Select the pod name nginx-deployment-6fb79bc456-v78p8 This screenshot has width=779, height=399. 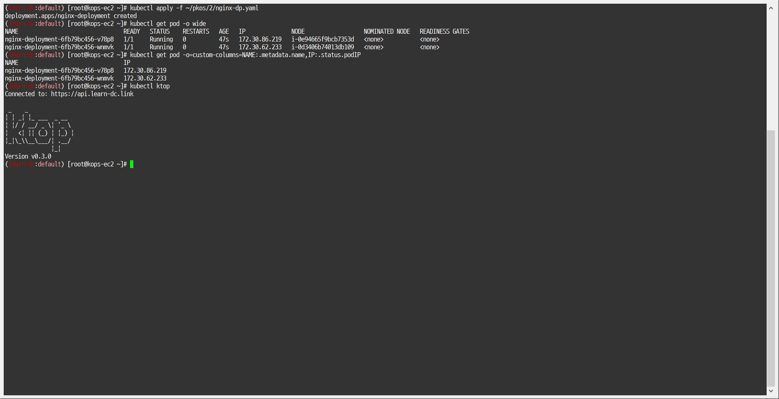pos(59,39)
